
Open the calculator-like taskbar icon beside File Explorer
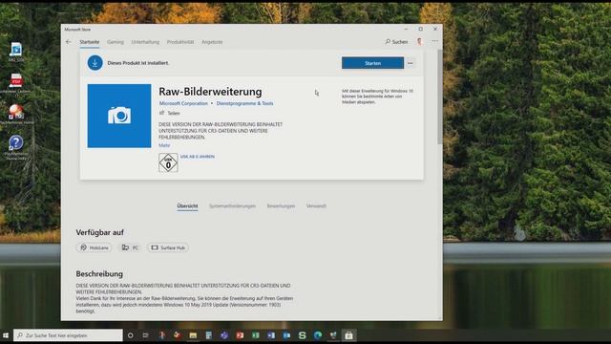[x=208, y=335]
